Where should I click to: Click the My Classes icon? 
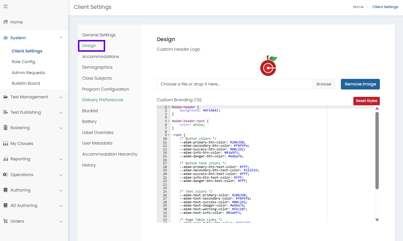[x=6, y=143]
